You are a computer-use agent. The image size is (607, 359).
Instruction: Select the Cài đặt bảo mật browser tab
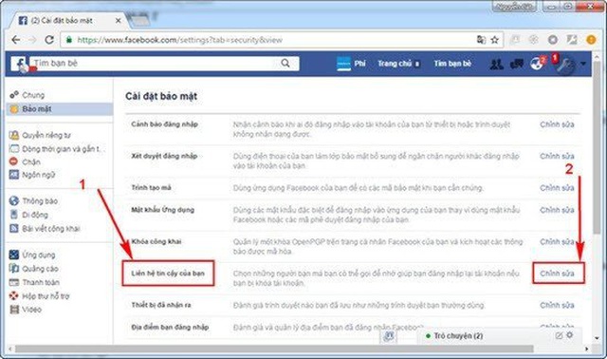(x=69, y=21)
